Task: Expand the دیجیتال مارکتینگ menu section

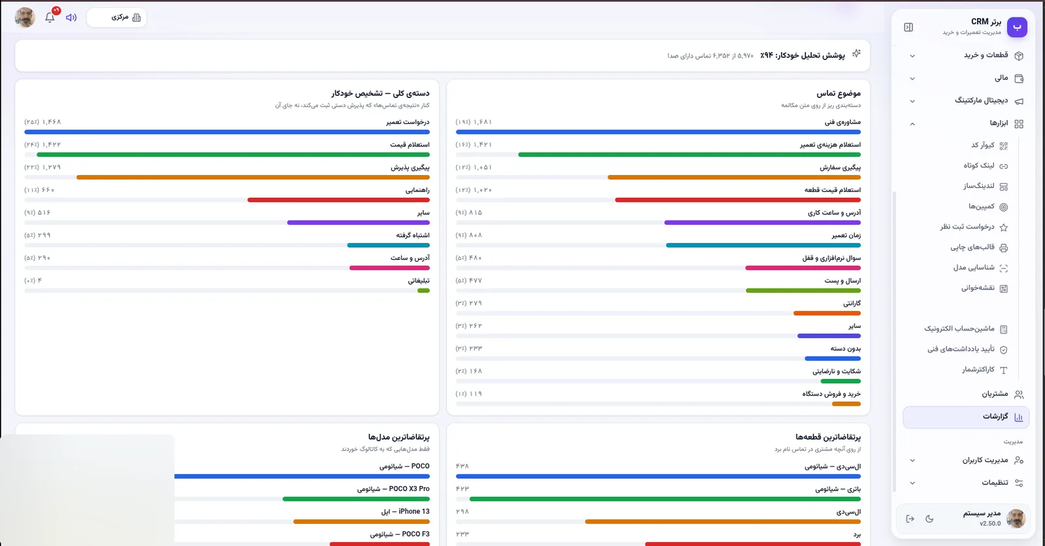Action: click(x=965, y=101)
